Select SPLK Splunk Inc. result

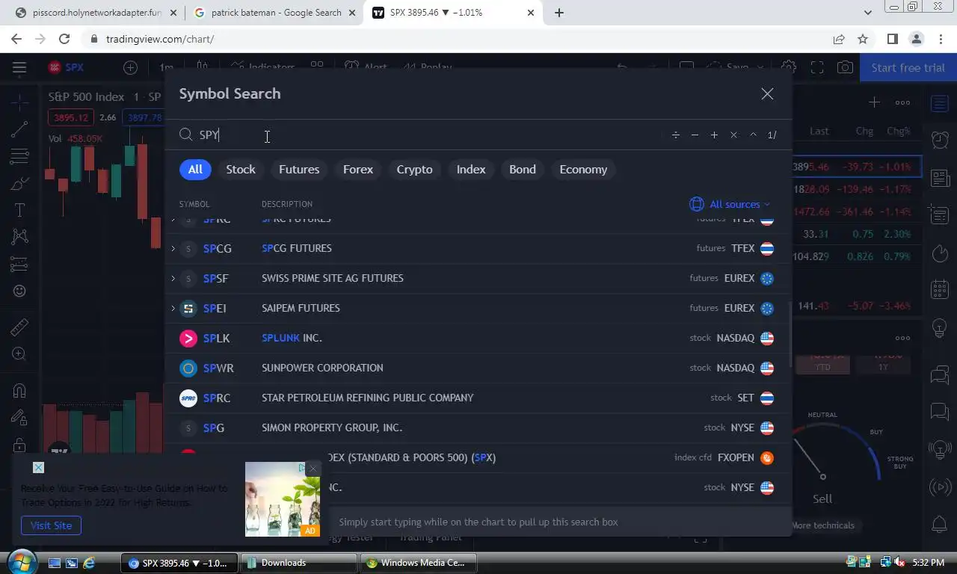tap(477, 338)
